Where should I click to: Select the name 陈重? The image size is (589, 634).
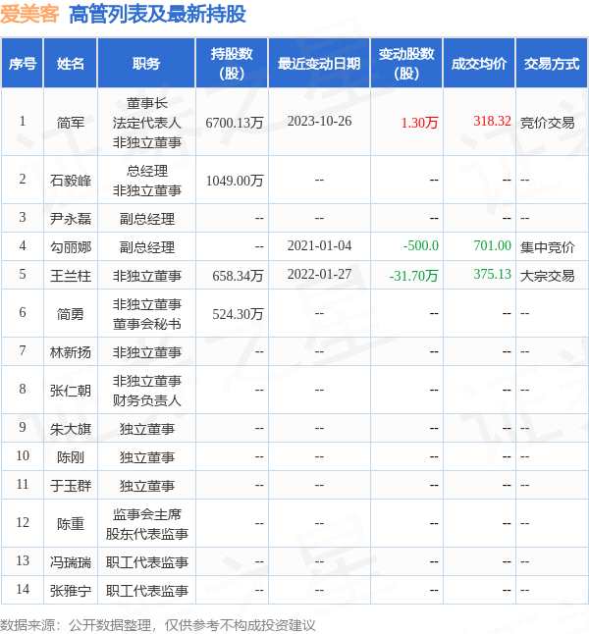71,524
